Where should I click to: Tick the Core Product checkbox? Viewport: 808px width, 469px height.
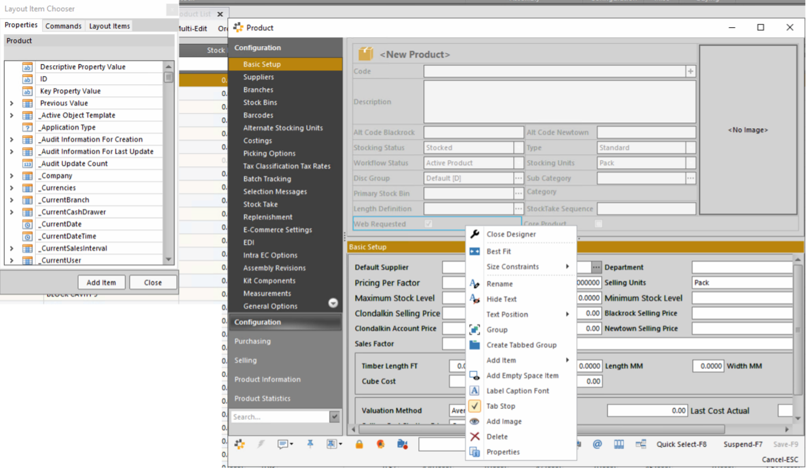pos(599,224)
